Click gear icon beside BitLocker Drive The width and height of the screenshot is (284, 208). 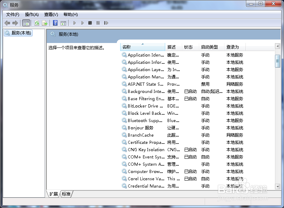click(x=124, y=106)
